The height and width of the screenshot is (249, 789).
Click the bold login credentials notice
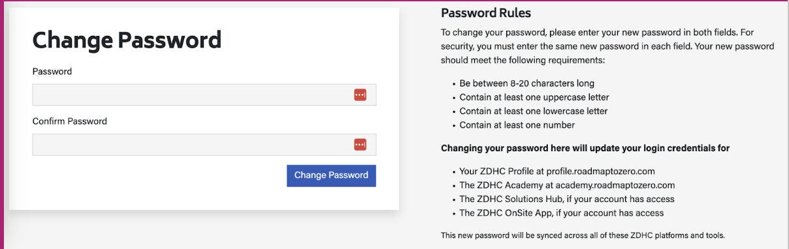(x=585, y=148)
